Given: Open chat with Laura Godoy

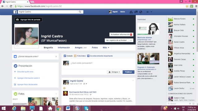Looking at the screenshot, I should click(x=181, y=88).
